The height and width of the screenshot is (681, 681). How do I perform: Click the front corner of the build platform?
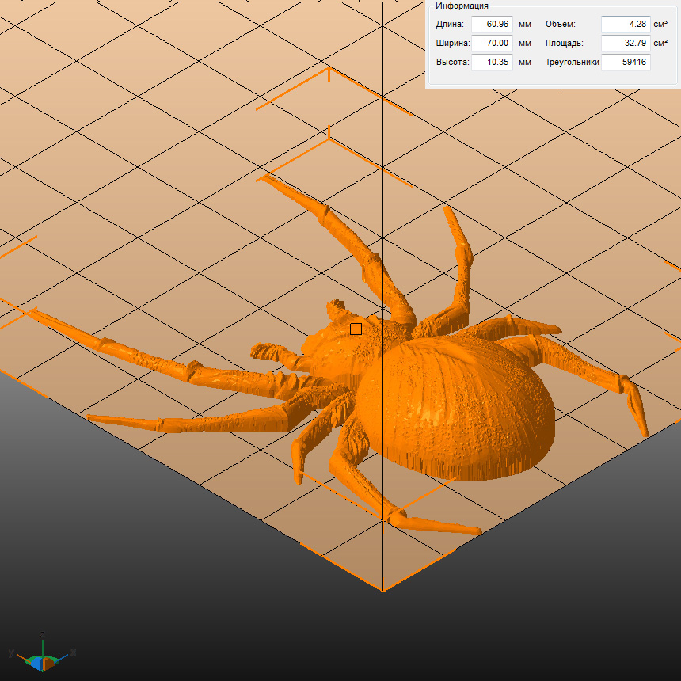coord(383,590)
